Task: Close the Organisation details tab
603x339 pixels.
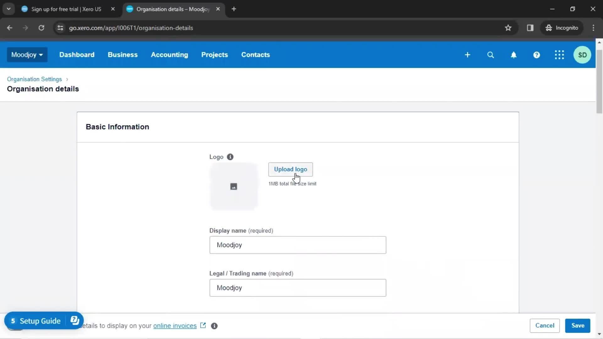Action: pyautogui.click(x=218, y=9)
